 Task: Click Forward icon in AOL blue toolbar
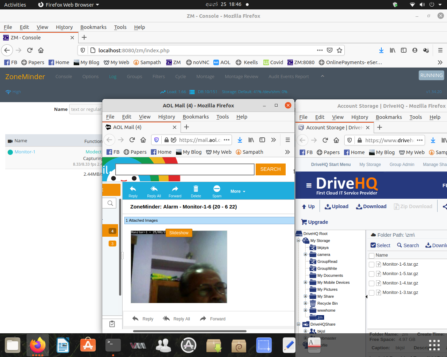click(x=175, y=189)
